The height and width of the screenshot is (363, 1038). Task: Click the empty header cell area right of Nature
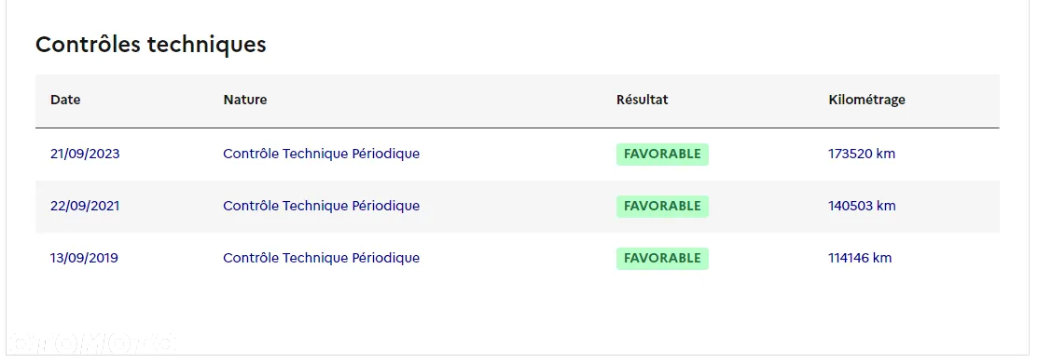click(x=436, y=101)
